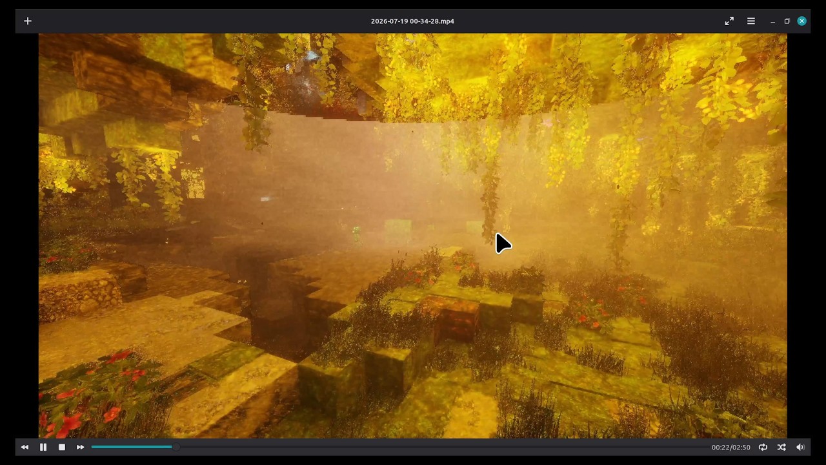Pause the video playback
Screen dimensions: 826x465
pos(43,447)
